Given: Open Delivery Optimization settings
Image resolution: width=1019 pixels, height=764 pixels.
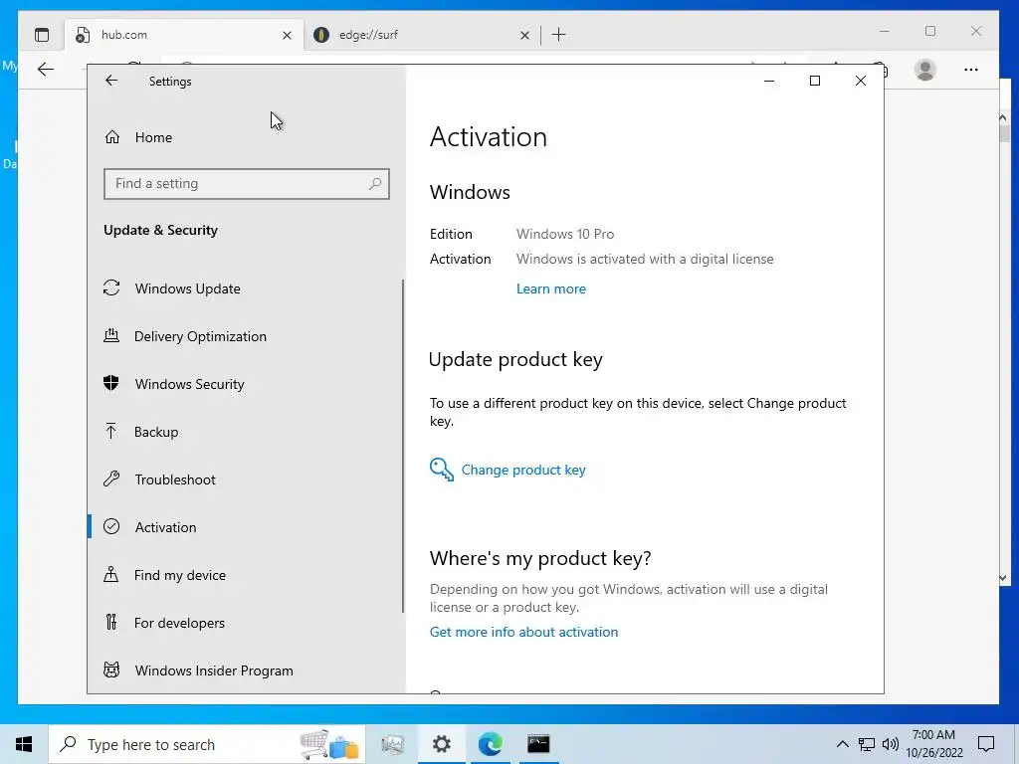Looking at the screenshot, I should tap(200, 336).
